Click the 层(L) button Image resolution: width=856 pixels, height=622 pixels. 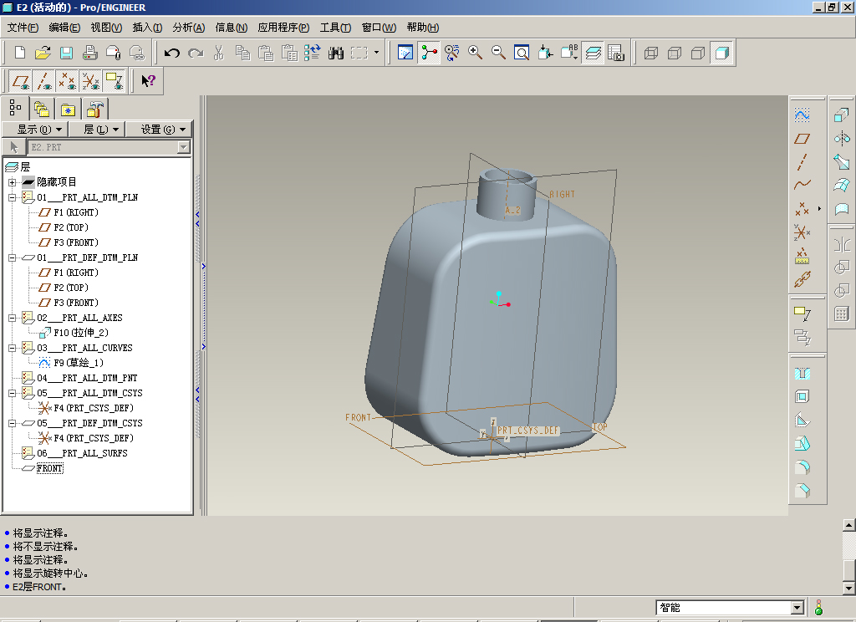point(97,130)
